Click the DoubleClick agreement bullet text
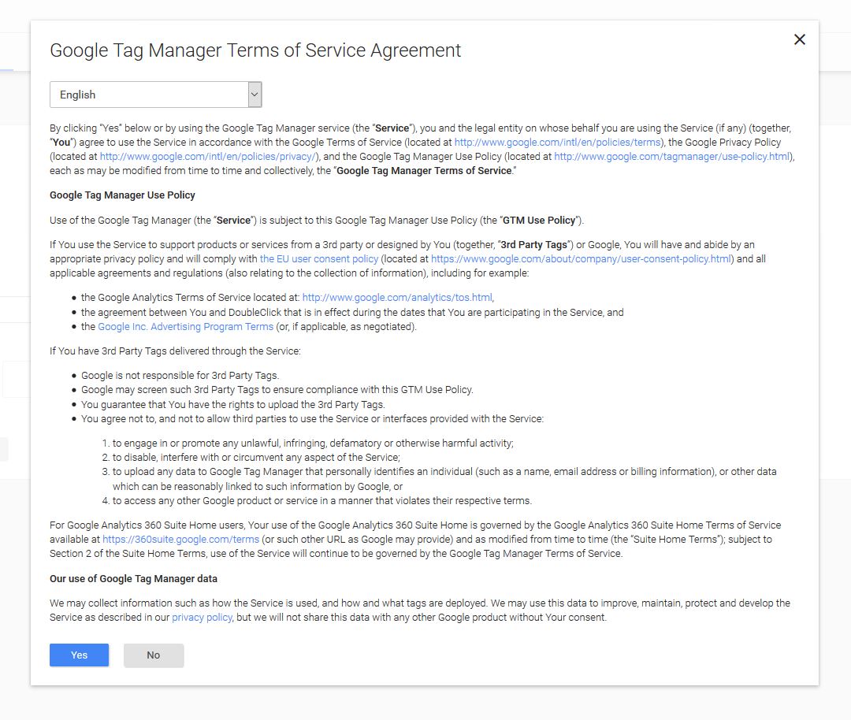 pos(352,313)
